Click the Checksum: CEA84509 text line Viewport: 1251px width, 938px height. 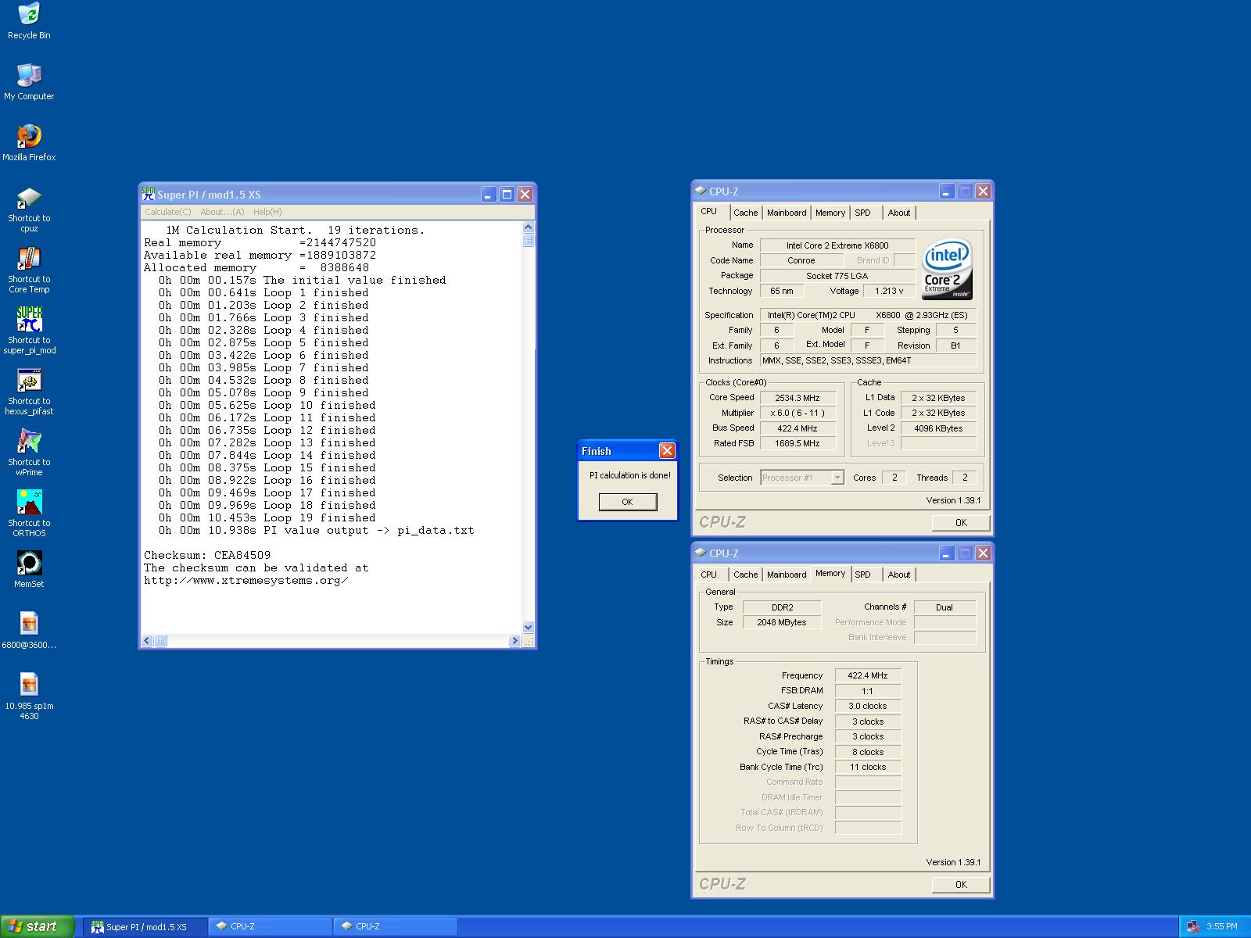(x=207, y=556)
